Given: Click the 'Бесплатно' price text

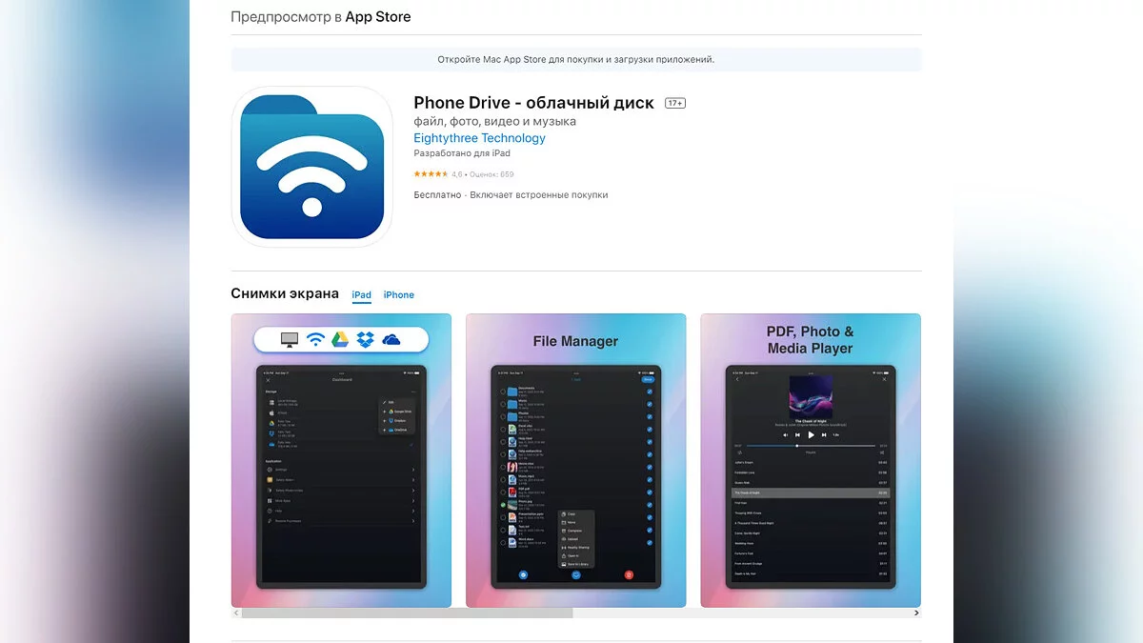Looking at the screenshot, I should coord(437,195).
